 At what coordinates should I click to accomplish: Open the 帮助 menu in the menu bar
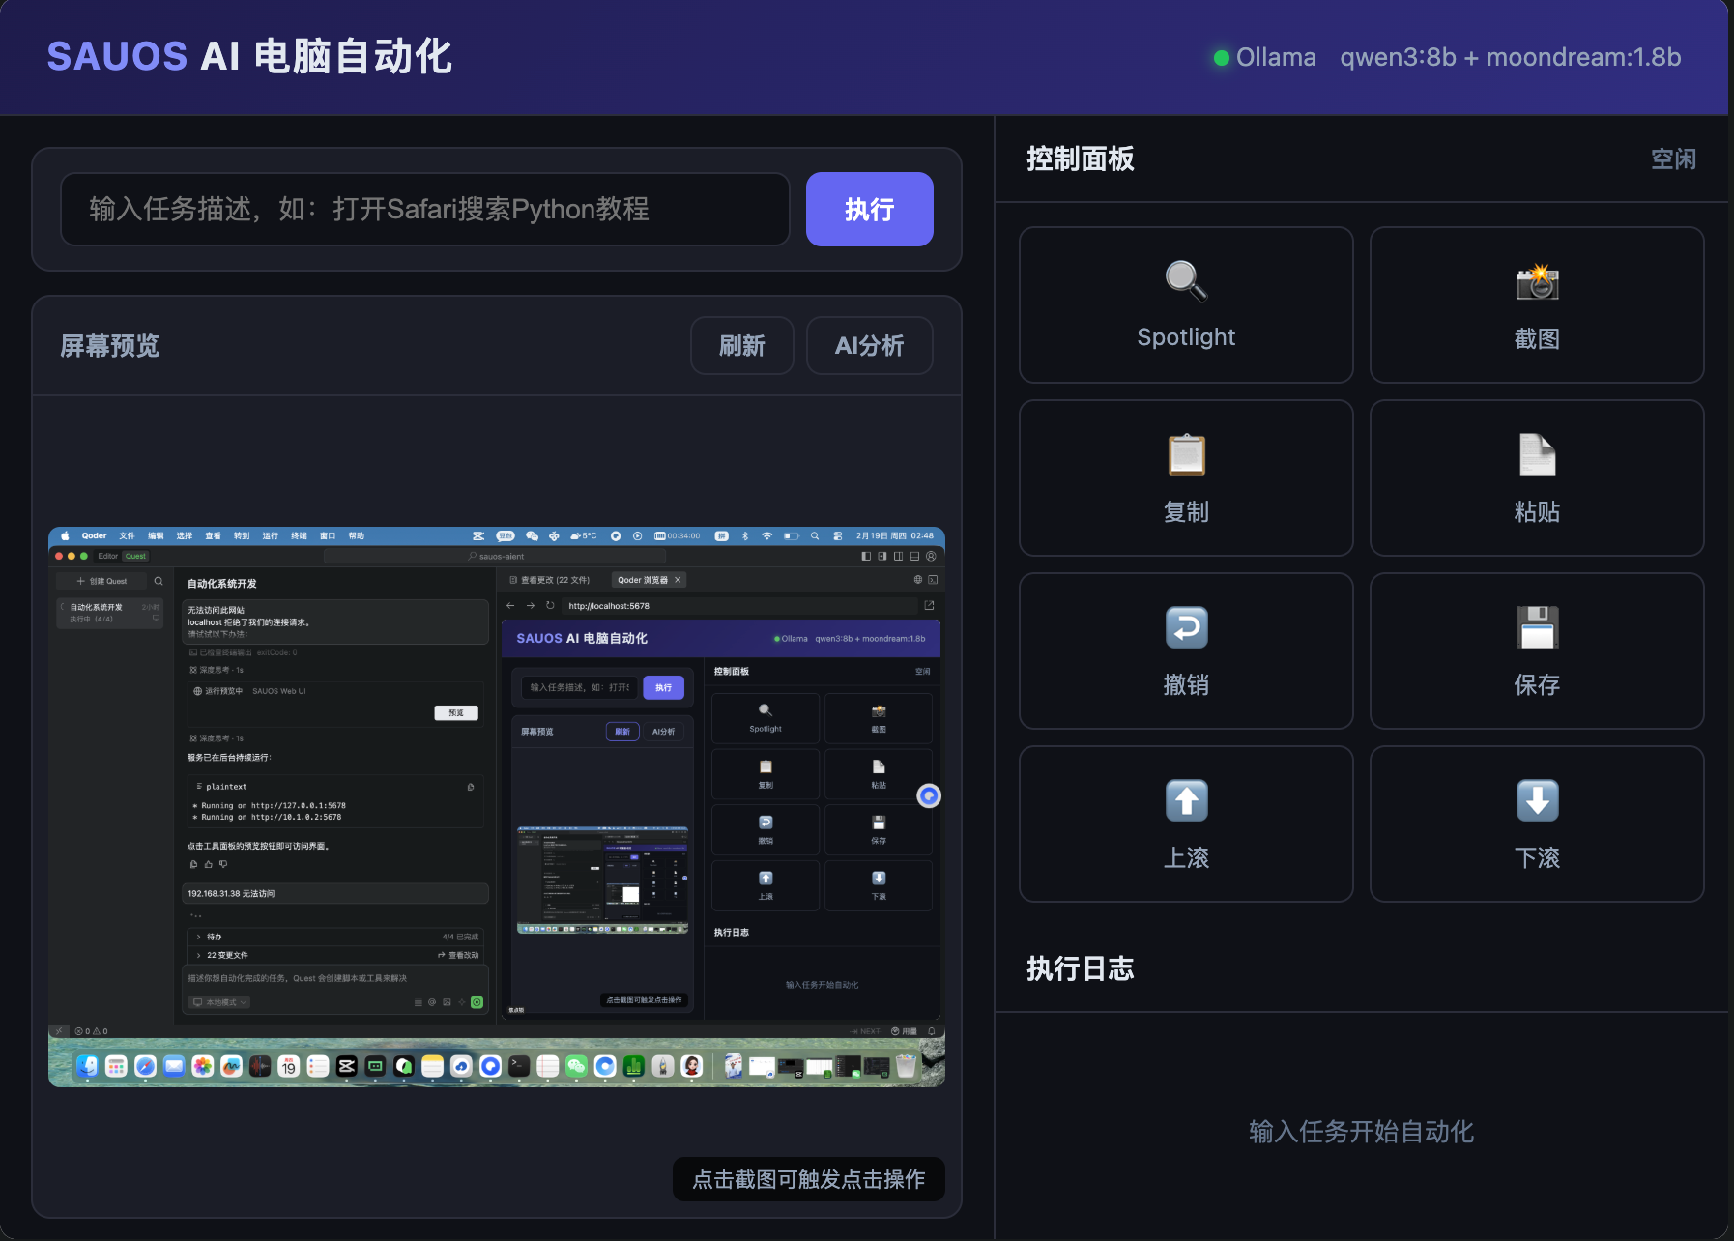coord(357,535)
